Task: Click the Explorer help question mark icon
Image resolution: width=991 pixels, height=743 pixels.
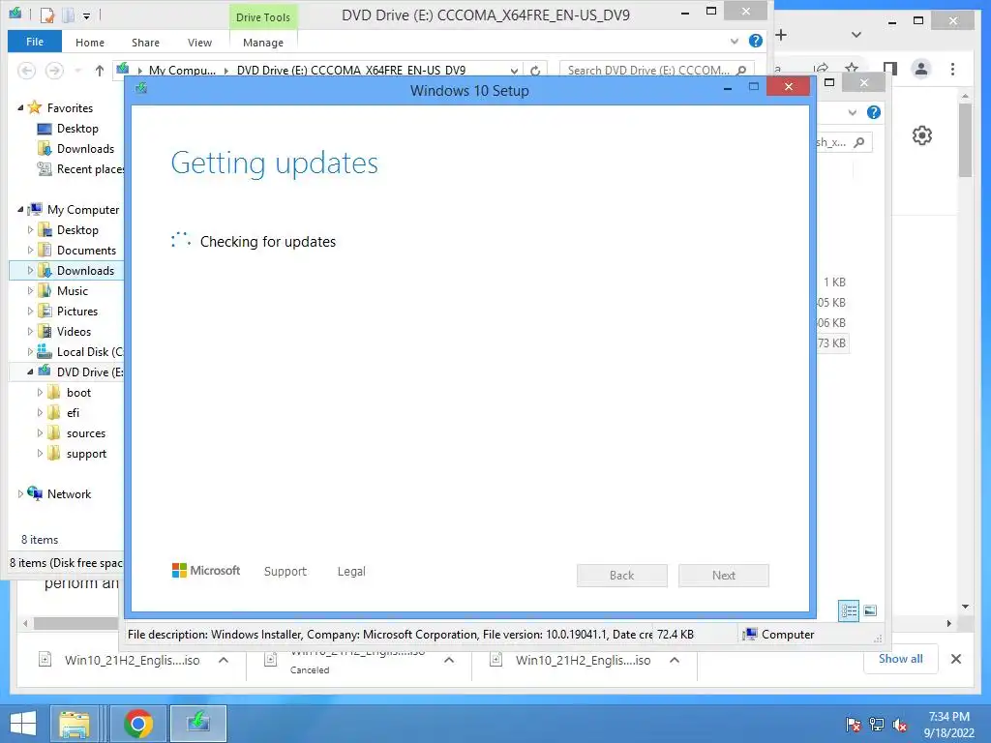Action: pyautogui.click(x=755, y=41)
